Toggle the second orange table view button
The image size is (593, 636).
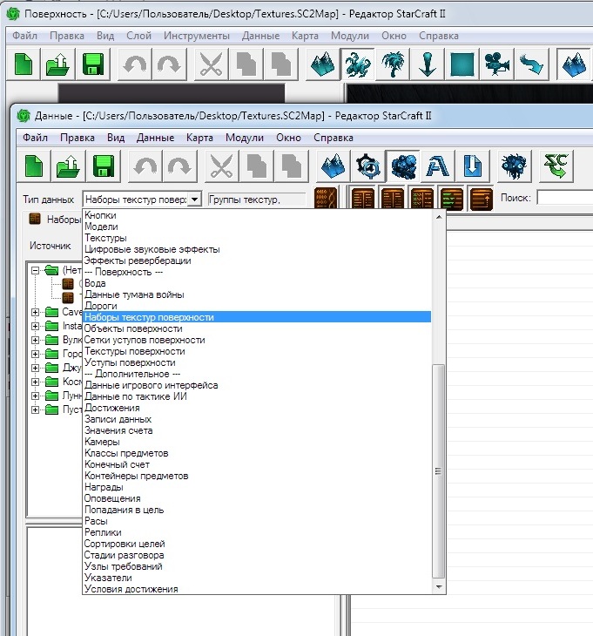click(393, 199)
